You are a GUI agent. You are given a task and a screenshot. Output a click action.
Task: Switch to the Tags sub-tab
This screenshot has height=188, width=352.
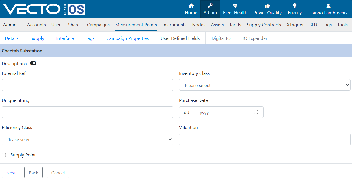coord(90,38)
